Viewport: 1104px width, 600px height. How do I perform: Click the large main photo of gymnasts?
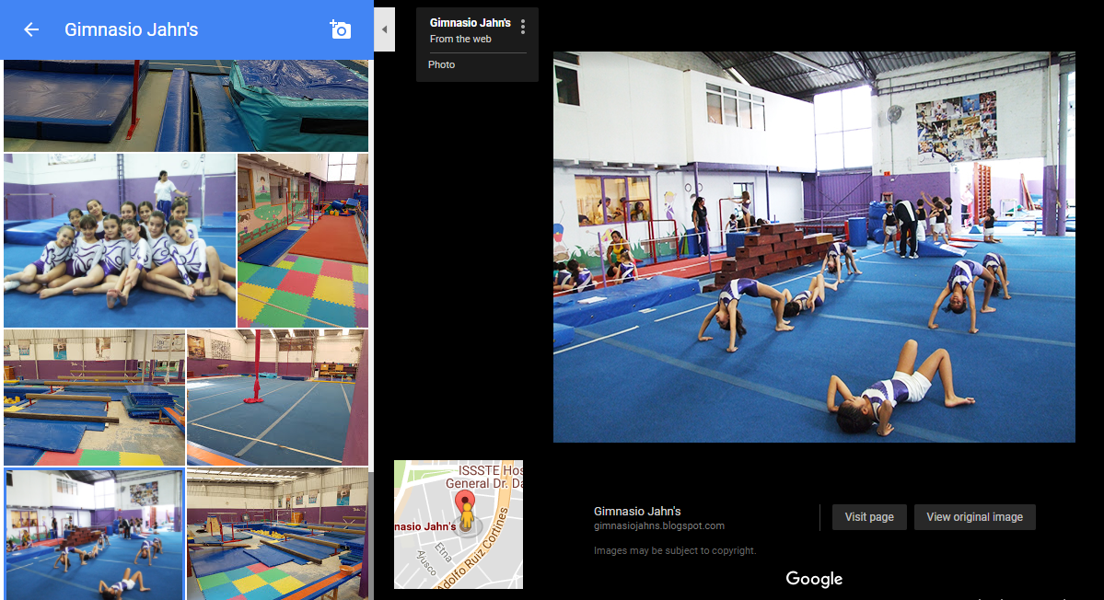click(814, 247)
